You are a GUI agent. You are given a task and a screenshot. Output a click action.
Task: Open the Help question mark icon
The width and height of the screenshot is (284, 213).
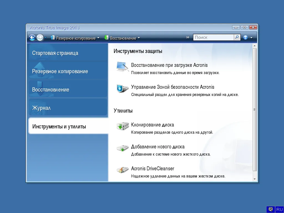click(x=245, y=37)
